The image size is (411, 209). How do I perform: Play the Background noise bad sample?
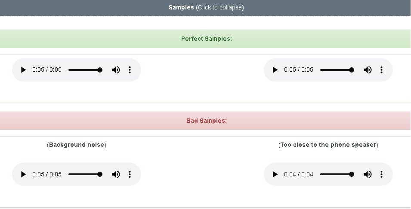point(23,174)
